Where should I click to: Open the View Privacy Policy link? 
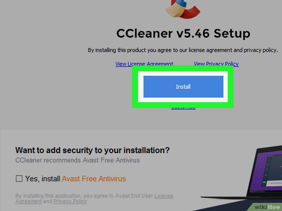click(216, 64)
